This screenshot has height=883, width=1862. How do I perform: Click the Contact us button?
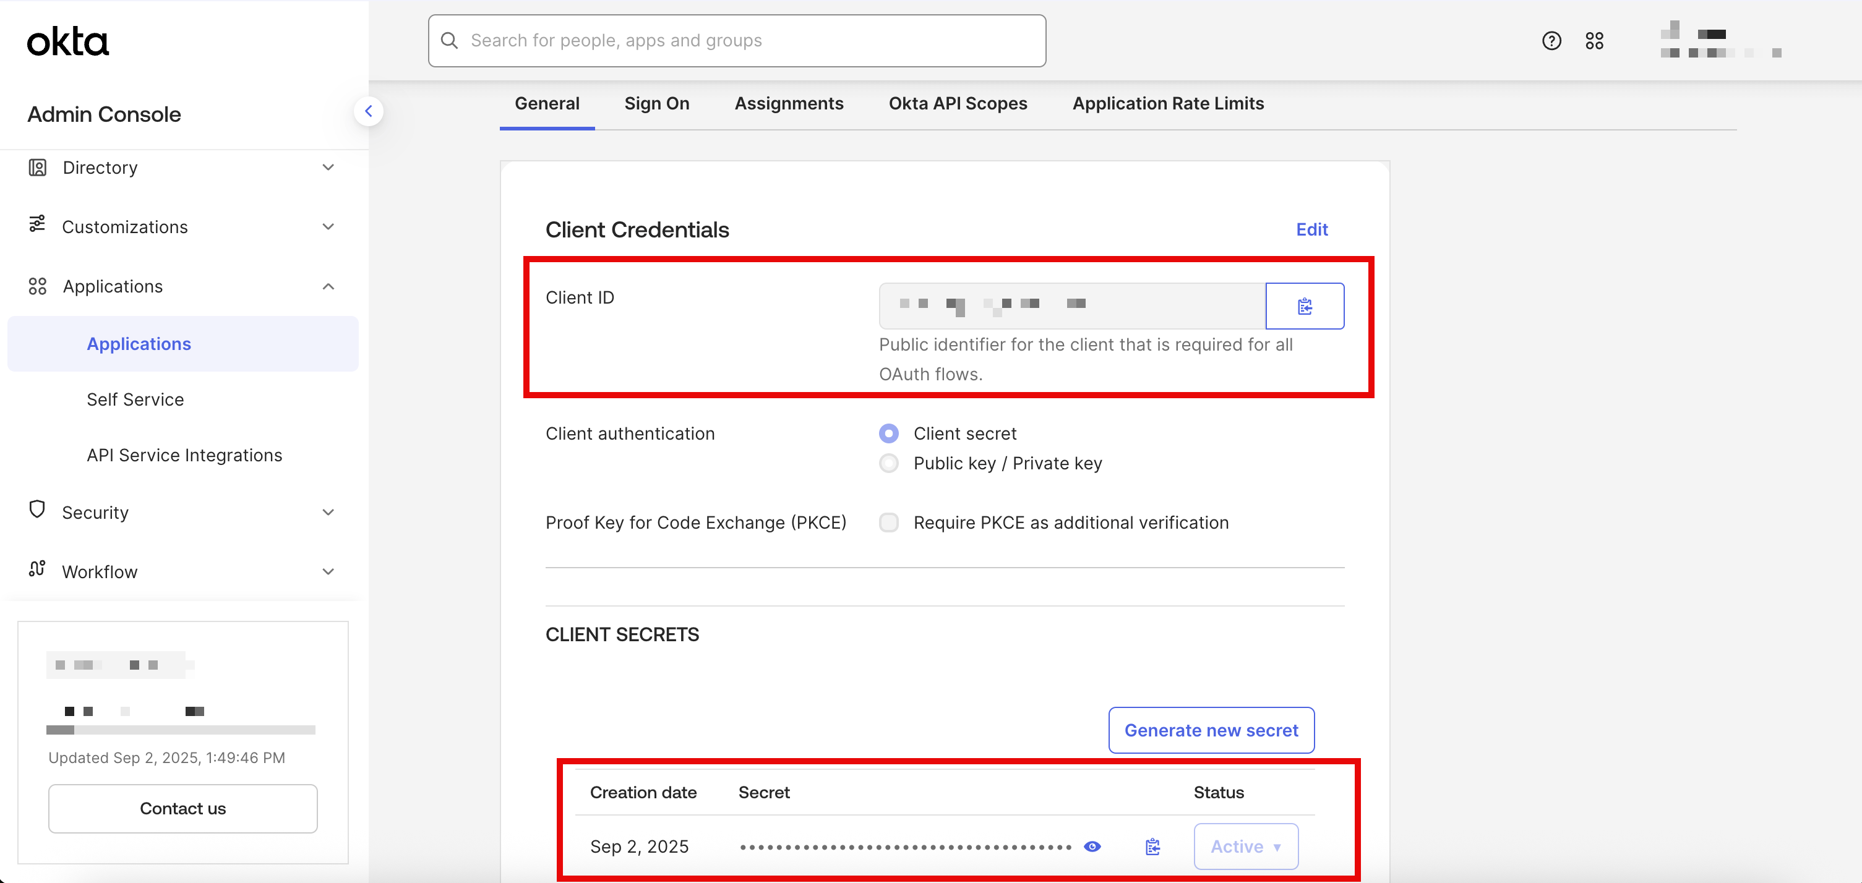coord(183,809)
